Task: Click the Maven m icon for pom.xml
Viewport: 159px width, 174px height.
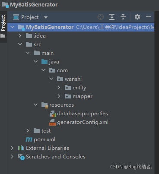Action: pyautogui.click(x=29, y=139)
